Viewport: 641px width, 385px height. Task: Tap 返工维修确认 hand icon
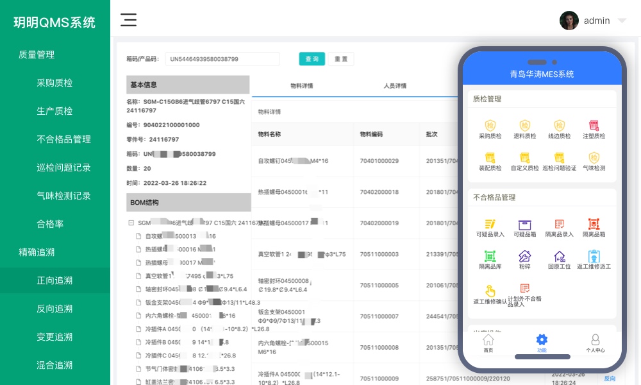pos(490,291)
